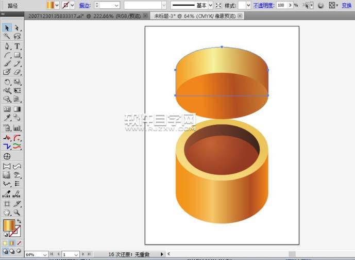Activate the Pen tool
This screenshot has width=355, height=260.
click(x=7, y=46)
